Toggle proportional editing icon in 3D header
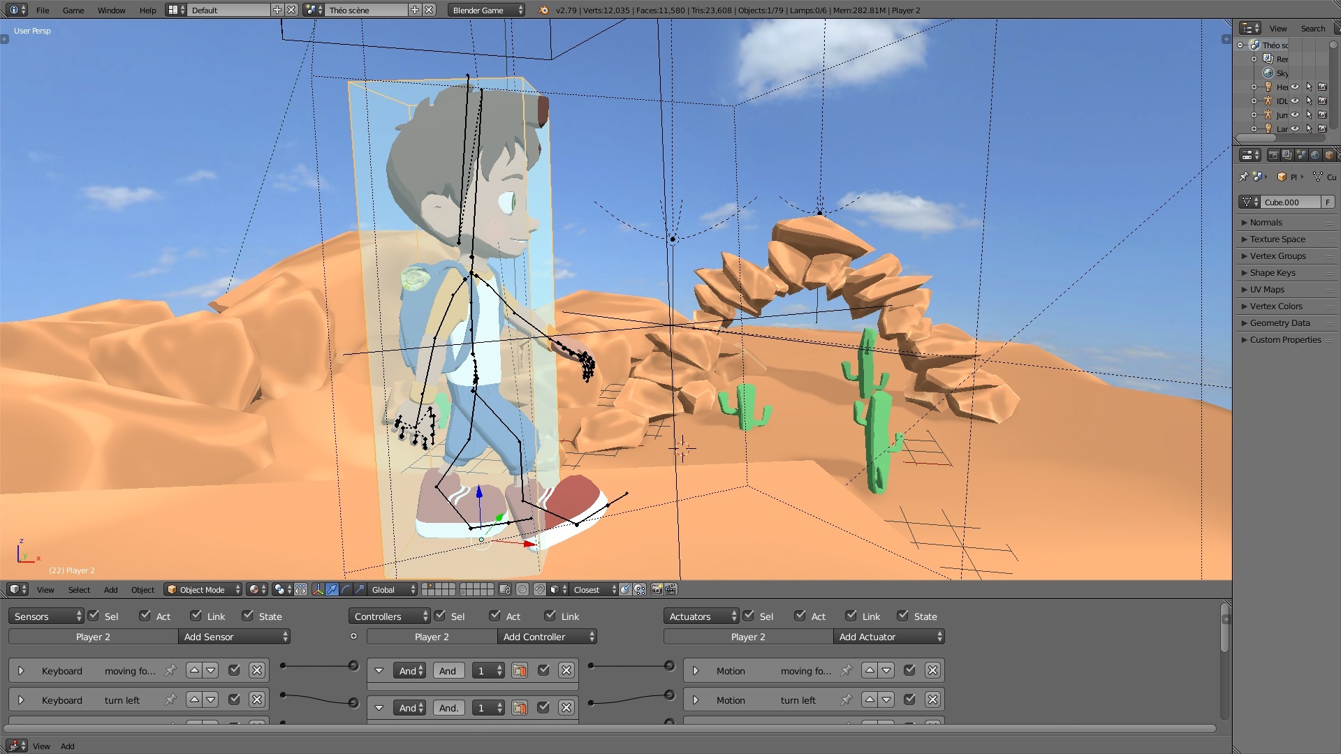Viewport: 1341px width, 754px height. pos(522,589)
